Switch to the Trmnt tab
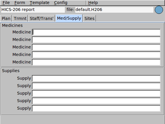 20,18
